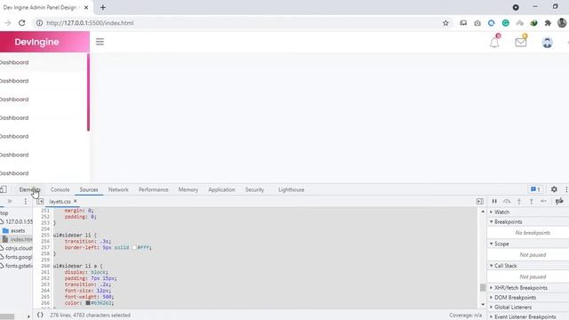Click the #636262 color swatch on line 266
This screenshot has width=569, height=320.
pos(88,302)
